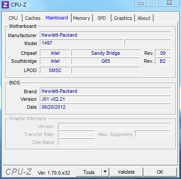Click the version text Ver. 1.70.0.x32
Screen dimensions: 181x179
pyautogui.click(x=54, y=173)
